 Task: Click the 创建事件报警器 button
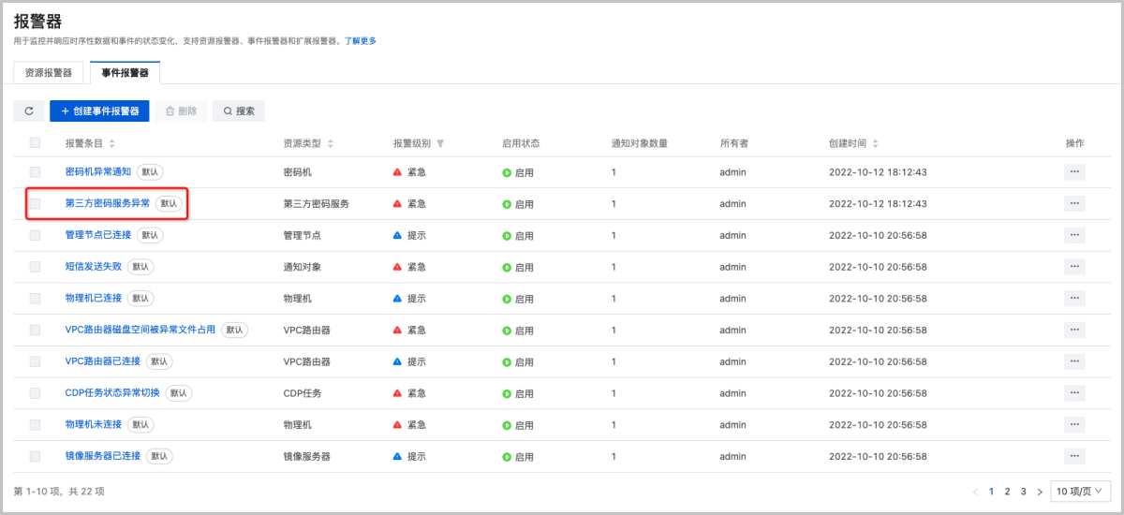point(99,111)
